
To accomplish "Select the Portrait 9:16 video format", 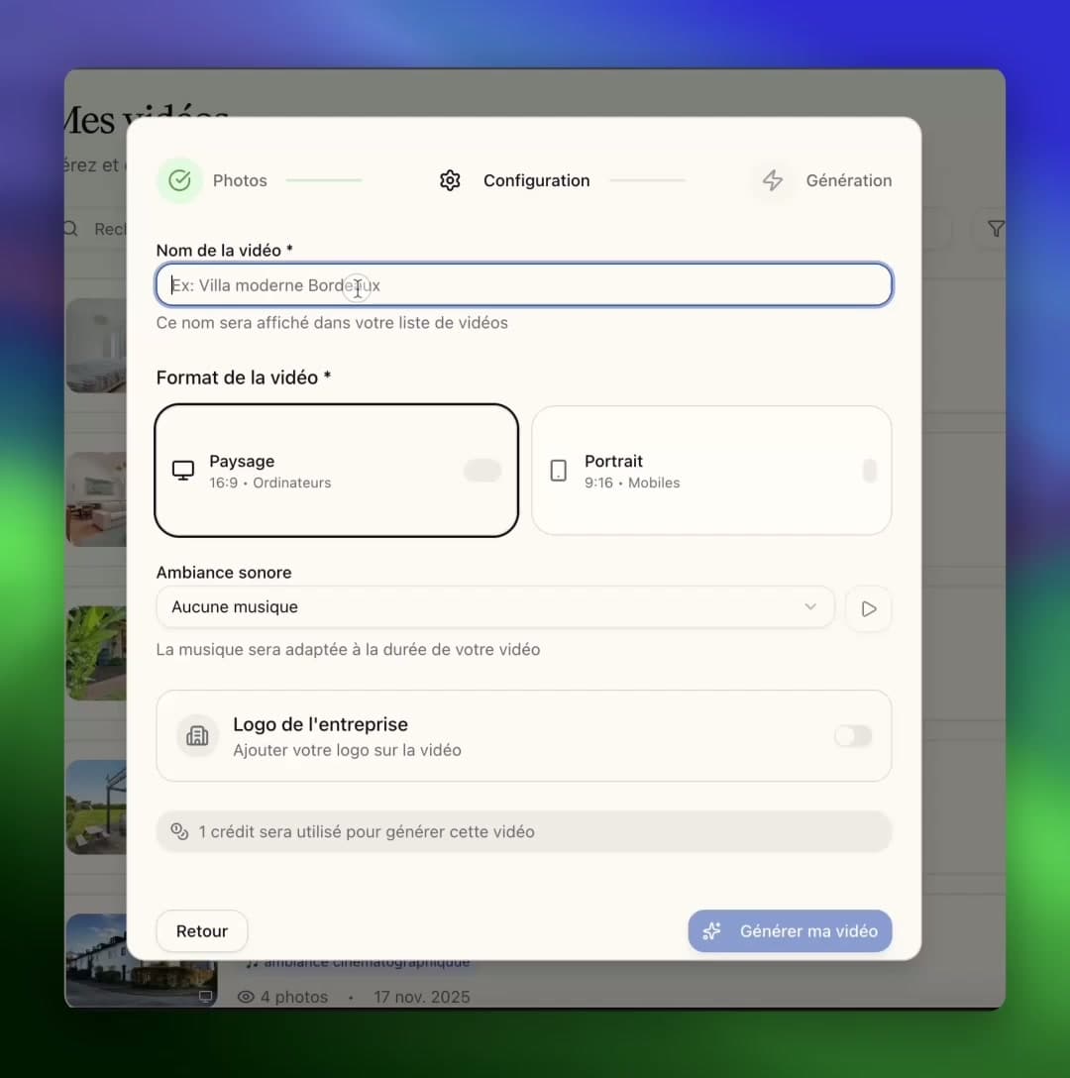I will [x=711, y=471].
